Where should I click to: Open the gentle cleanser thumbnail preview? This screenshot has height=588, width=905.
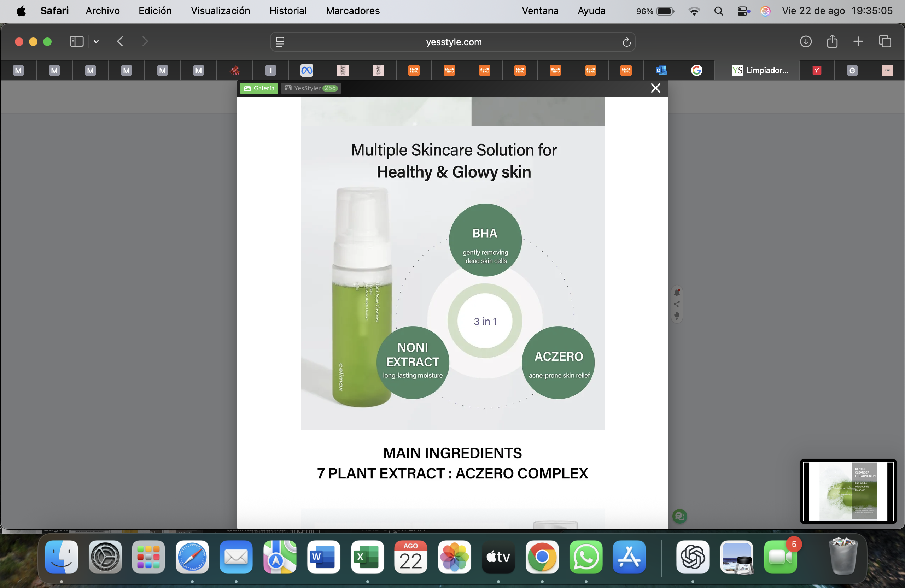tap(848, 491)
